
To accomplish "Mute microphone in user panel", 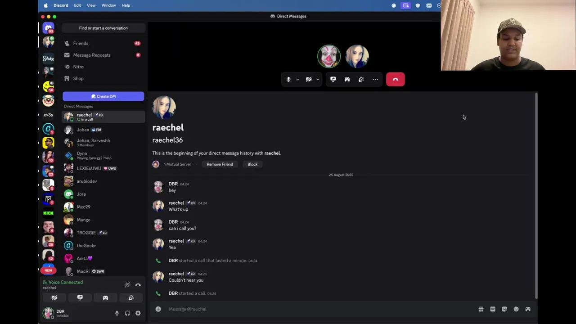I will [117, 313].
